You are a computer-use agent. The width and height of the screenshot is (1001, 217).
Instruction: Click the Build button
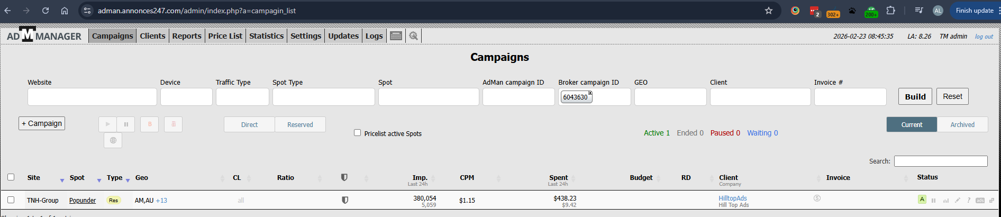[x=915, y=96]
